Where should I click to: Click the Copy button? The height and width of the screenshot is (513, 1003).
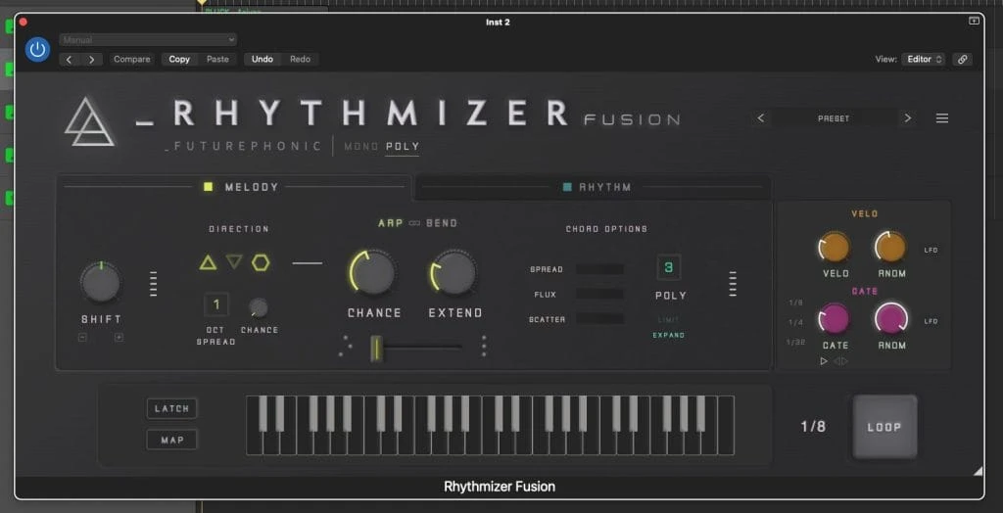tap(179, 59)
